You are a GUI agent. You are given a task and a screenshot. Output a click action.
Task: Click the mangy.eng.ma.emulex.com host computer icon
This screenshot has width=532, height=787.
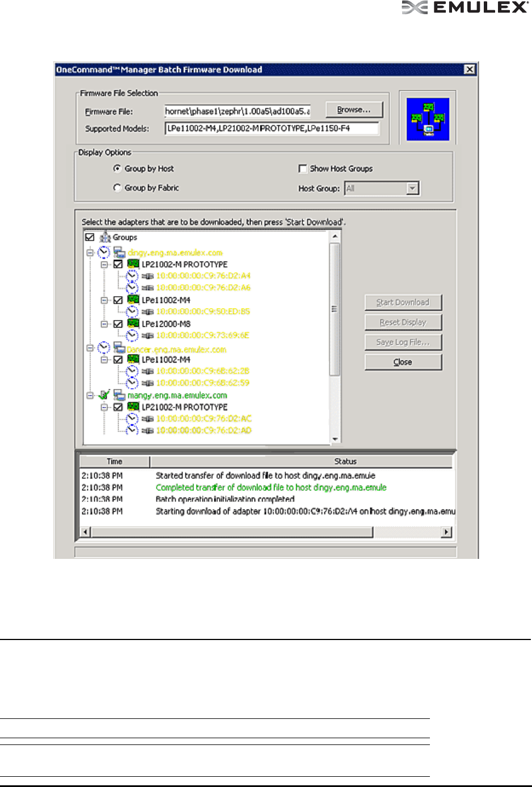point(119,394)
